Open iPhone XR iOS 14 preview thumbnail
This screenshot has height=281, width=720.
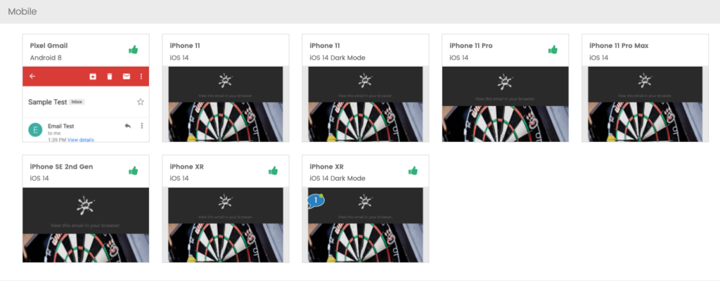tap(226, 225)
